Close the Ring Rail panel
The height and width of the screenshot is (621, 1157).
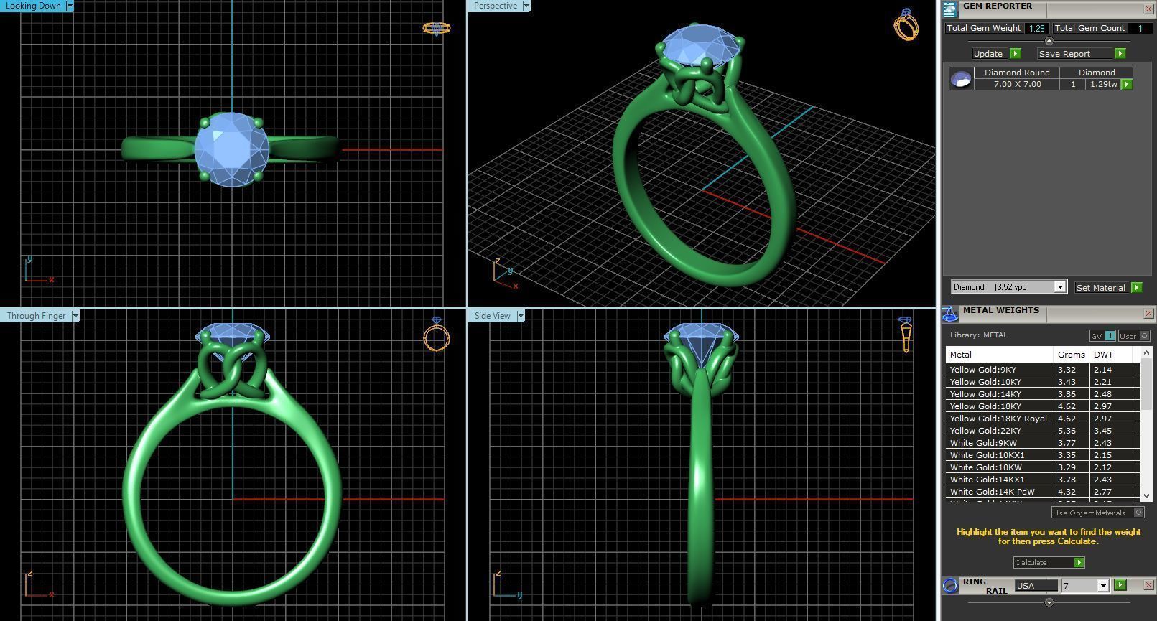pos(1148,586)
